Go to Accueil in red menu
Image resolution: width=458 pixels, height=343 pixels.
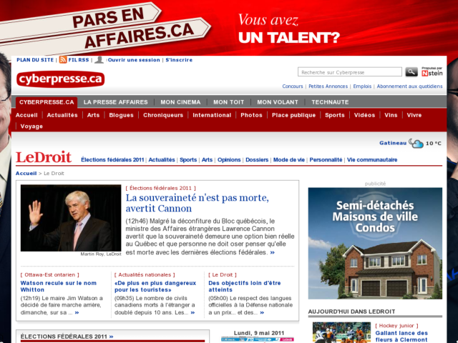[26, 115]
